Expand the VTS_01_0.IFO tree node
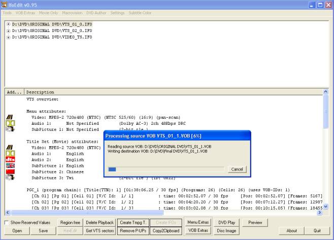334x240 pixels. pyautogui.click(x=8, y=24)
